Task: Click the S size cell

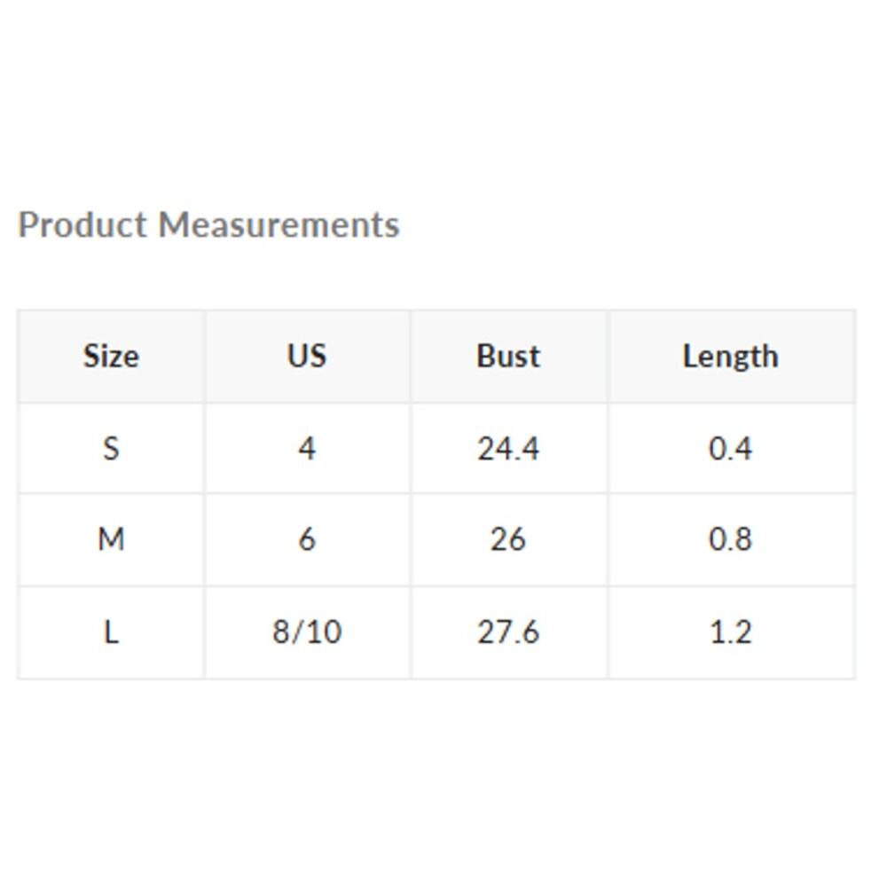Action: click(111, 449)
